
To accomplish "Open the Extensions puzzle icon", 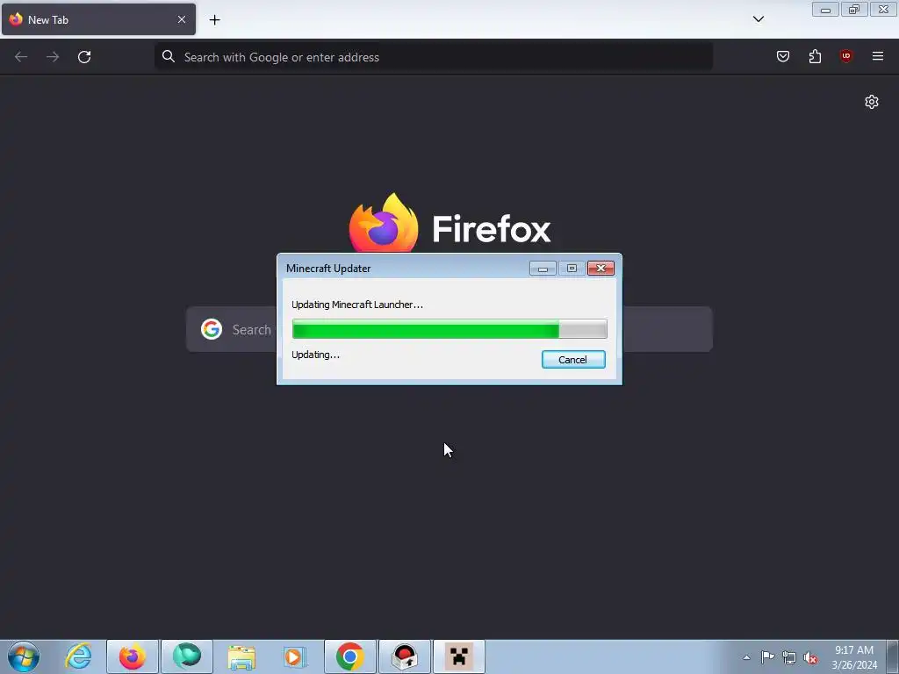I will (815, 56).
